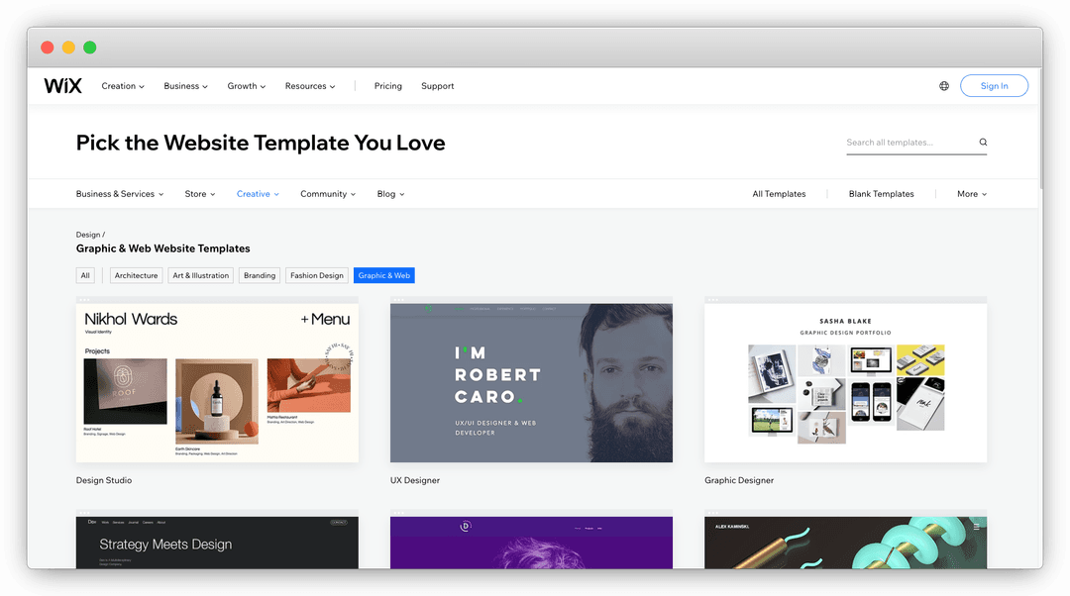
Task: Select the Art & Illustration filter
Action: [200, 275]
